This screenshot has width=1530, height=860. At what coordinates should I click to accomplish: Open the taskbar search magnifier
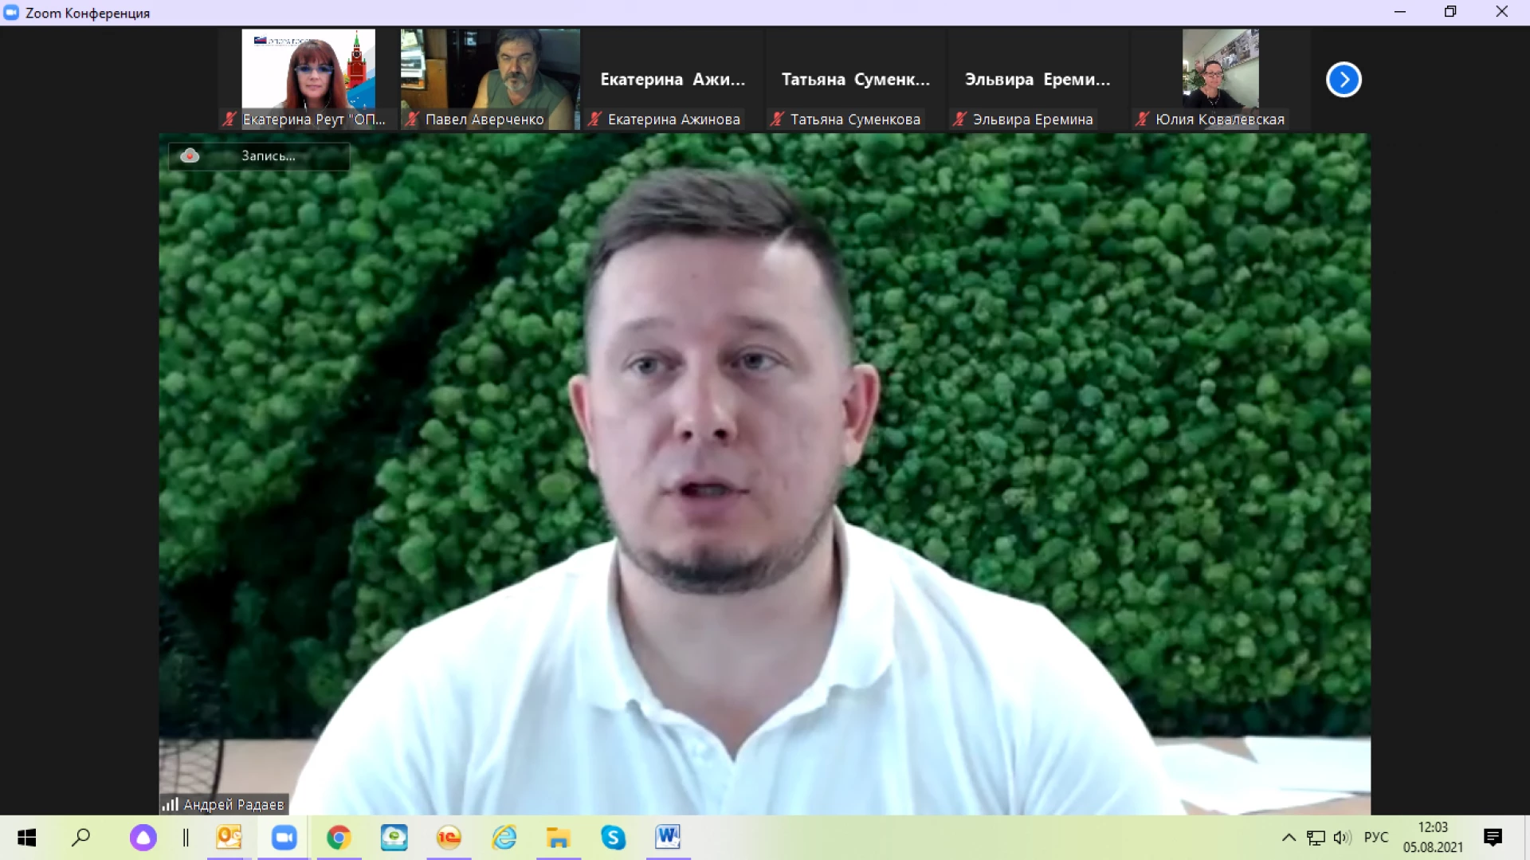coord(81,838)
